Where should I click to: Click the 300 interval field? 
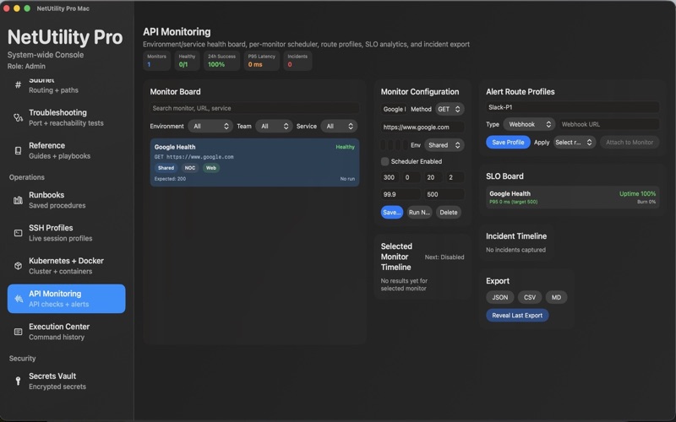[x=390, y=177]
